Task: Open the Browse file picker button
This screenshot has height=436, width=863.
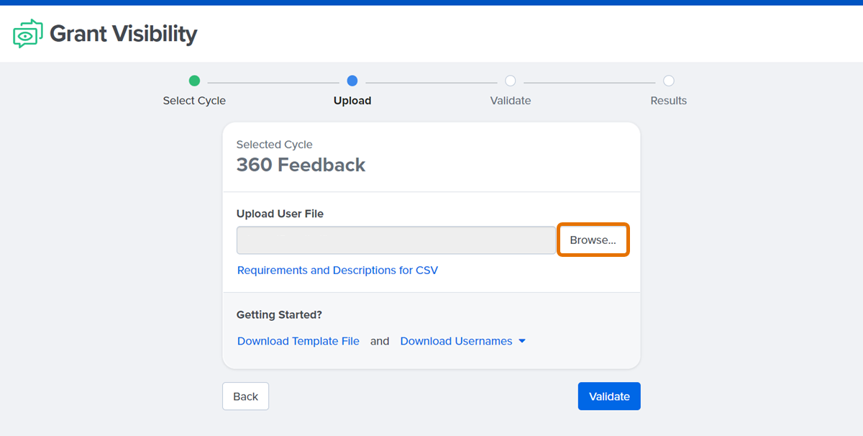Action: click(593, 240)
